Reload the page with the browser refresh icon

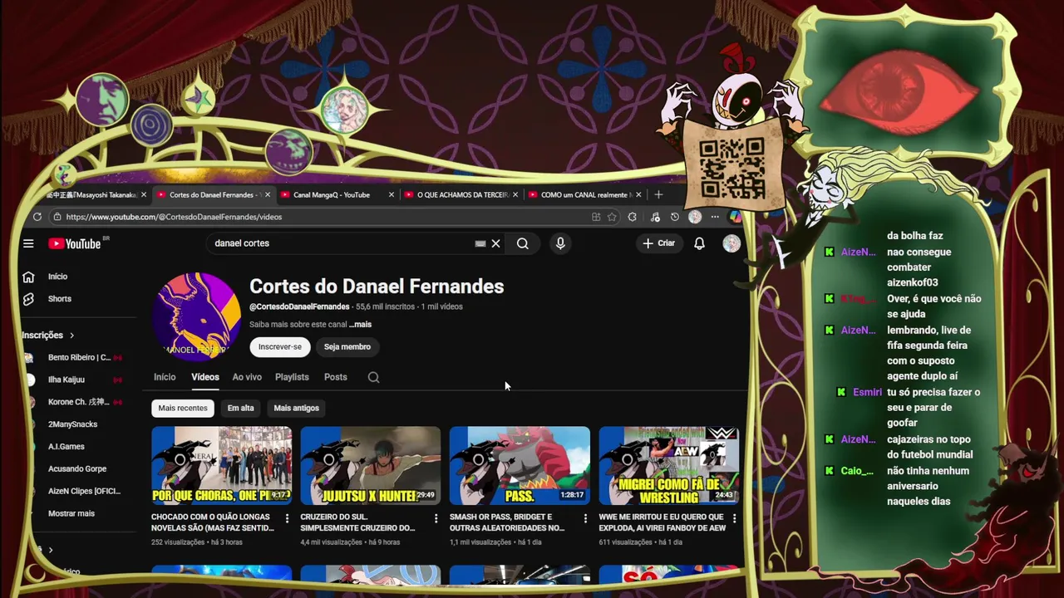37,217
